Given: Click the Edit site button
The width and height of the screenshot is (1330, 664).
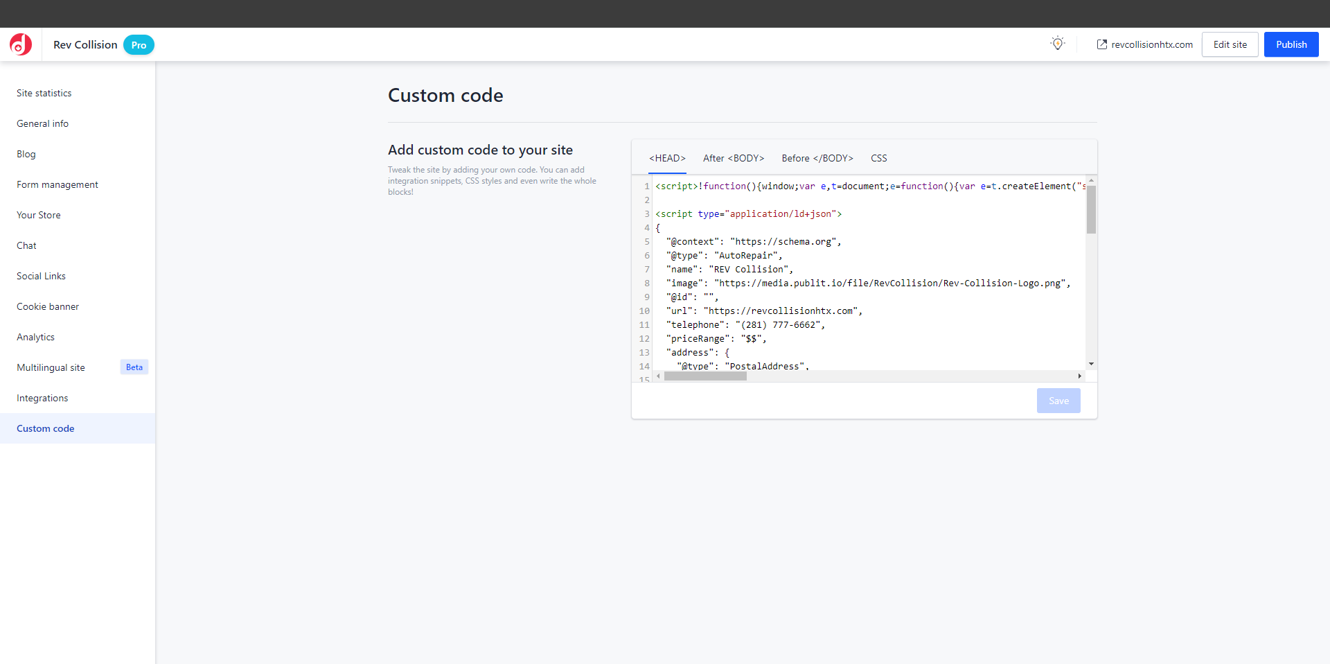Looking at the screenshot, I should point(1230,44).
